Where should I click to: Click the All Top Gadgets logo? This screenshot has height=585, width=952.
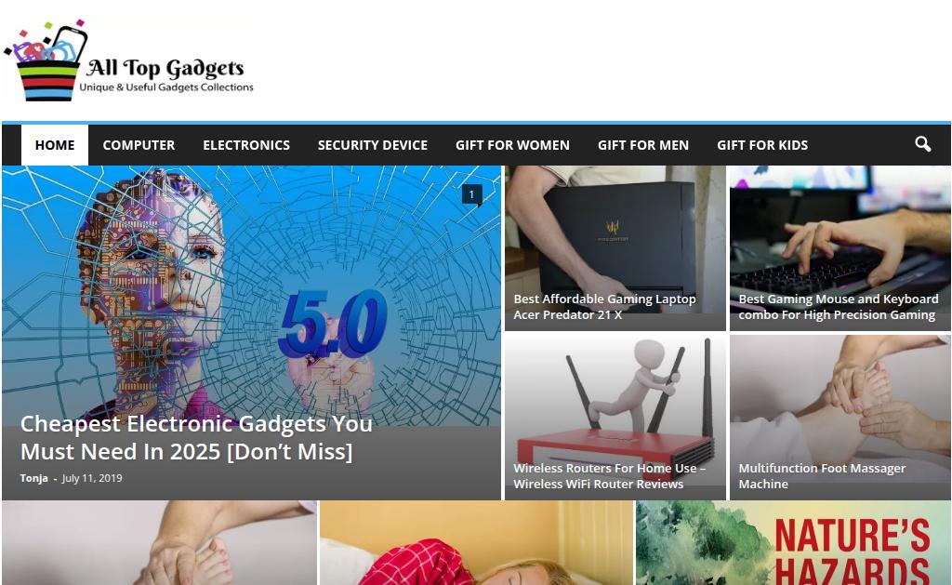(x=128, y=60)
